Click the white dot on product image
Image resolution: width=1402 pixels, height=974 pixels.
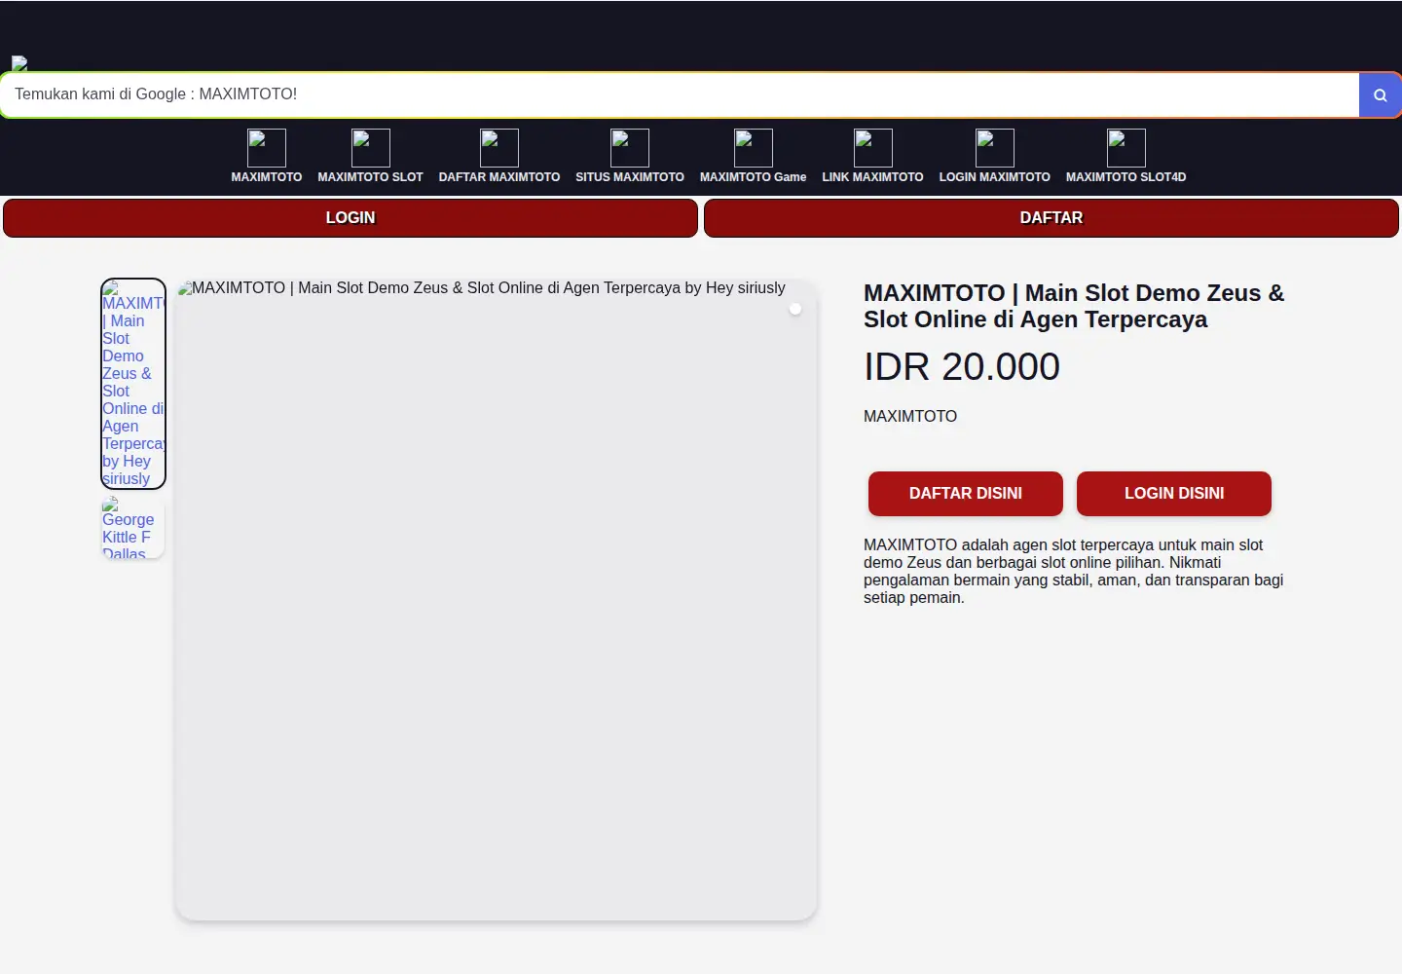795,309
